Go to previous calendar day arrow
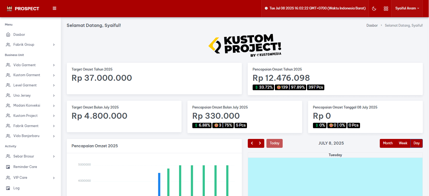This screenshot has height=196, width=429. [x=252, y=143]
